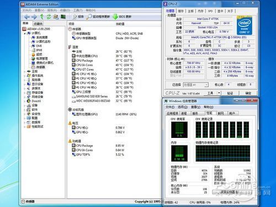
Task: Switch to CPU-Z 内存 memory tab
Action: coord(200,11)
